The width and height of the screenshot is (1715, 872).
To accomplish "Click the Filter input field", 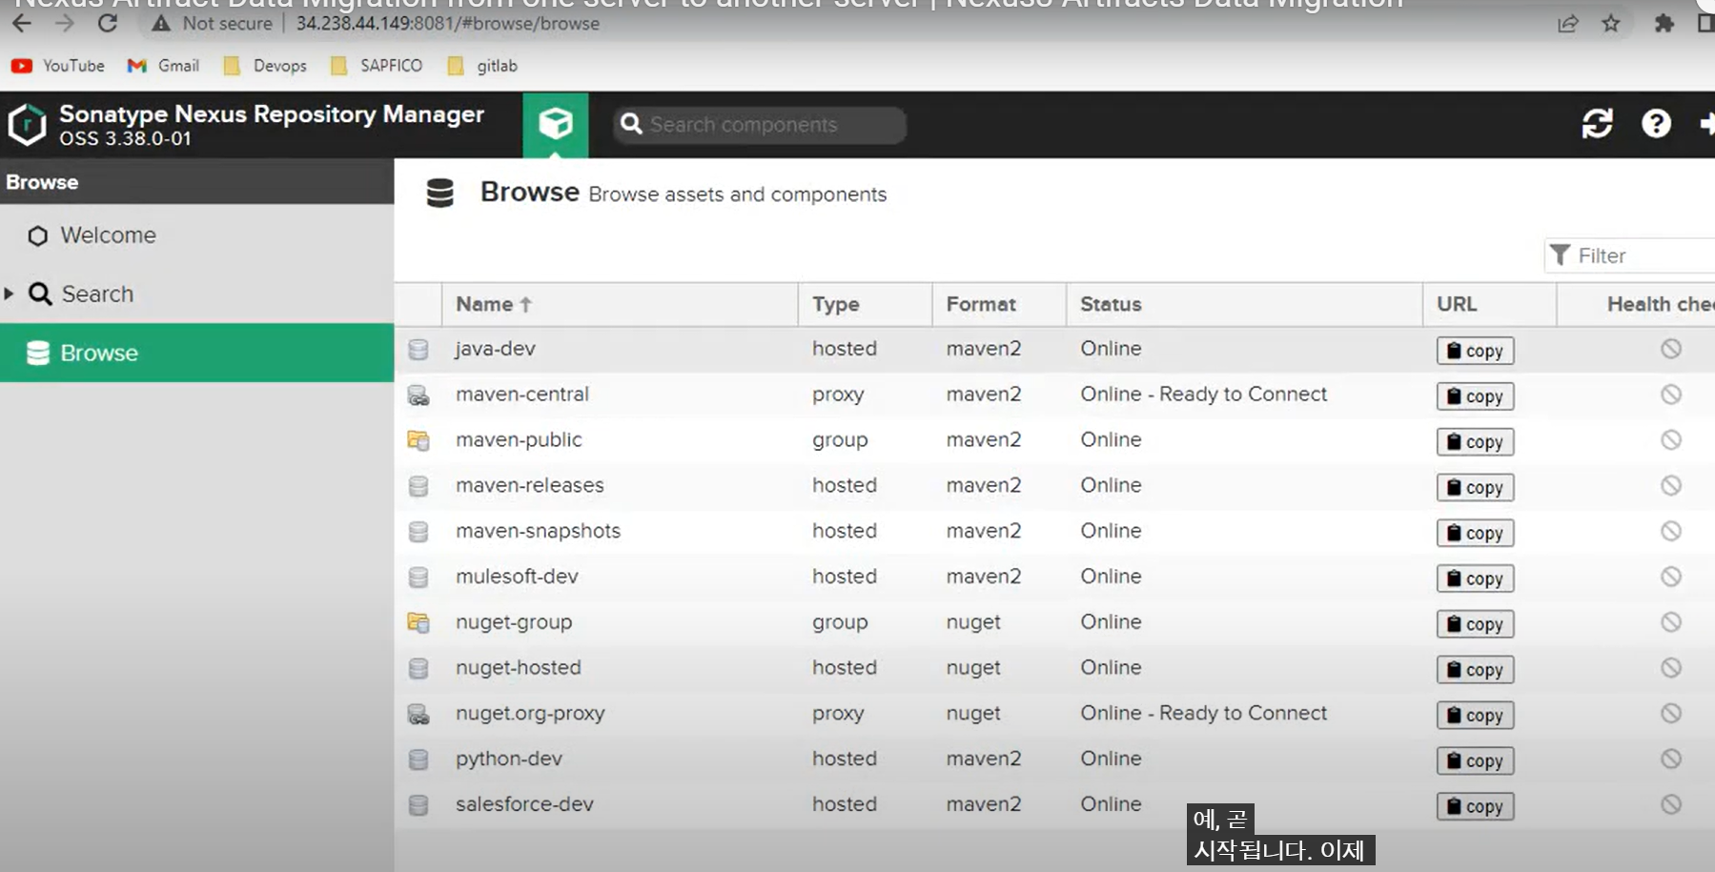I will (x=1630, y=255).
